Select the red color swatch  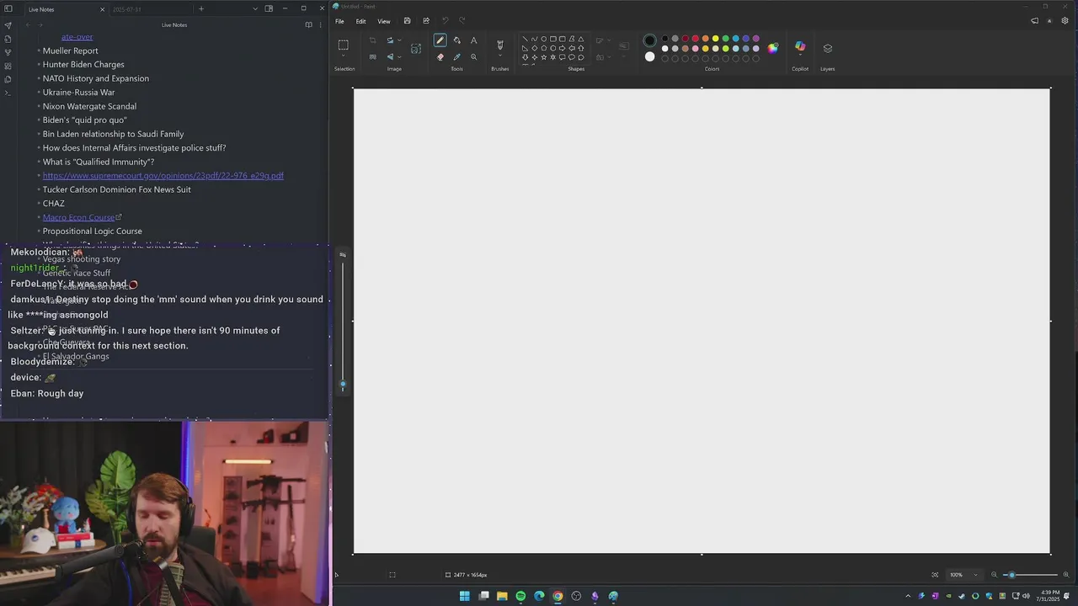[x=695, y=39]
